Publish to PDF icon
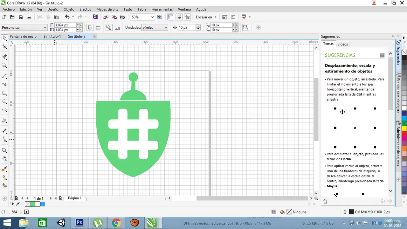The image size is (407, 229). [122, 17]
